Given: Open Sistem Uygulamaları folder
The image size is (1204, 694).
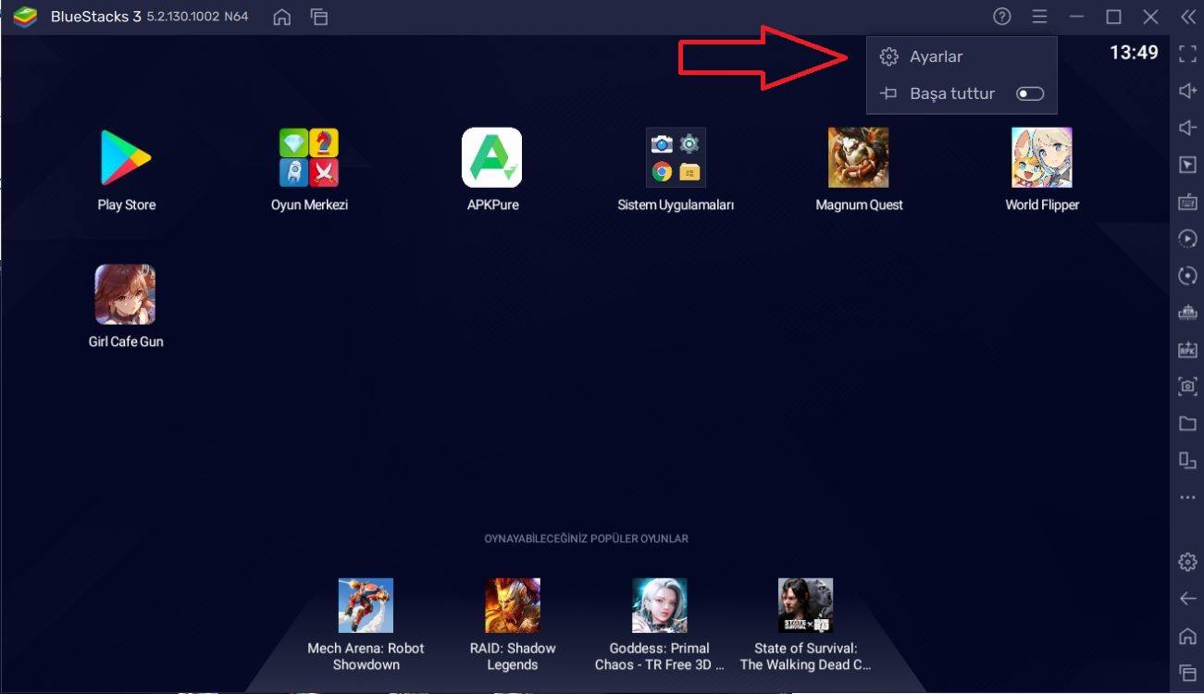Looking at the screenshot, I should (x=676, y=158).
